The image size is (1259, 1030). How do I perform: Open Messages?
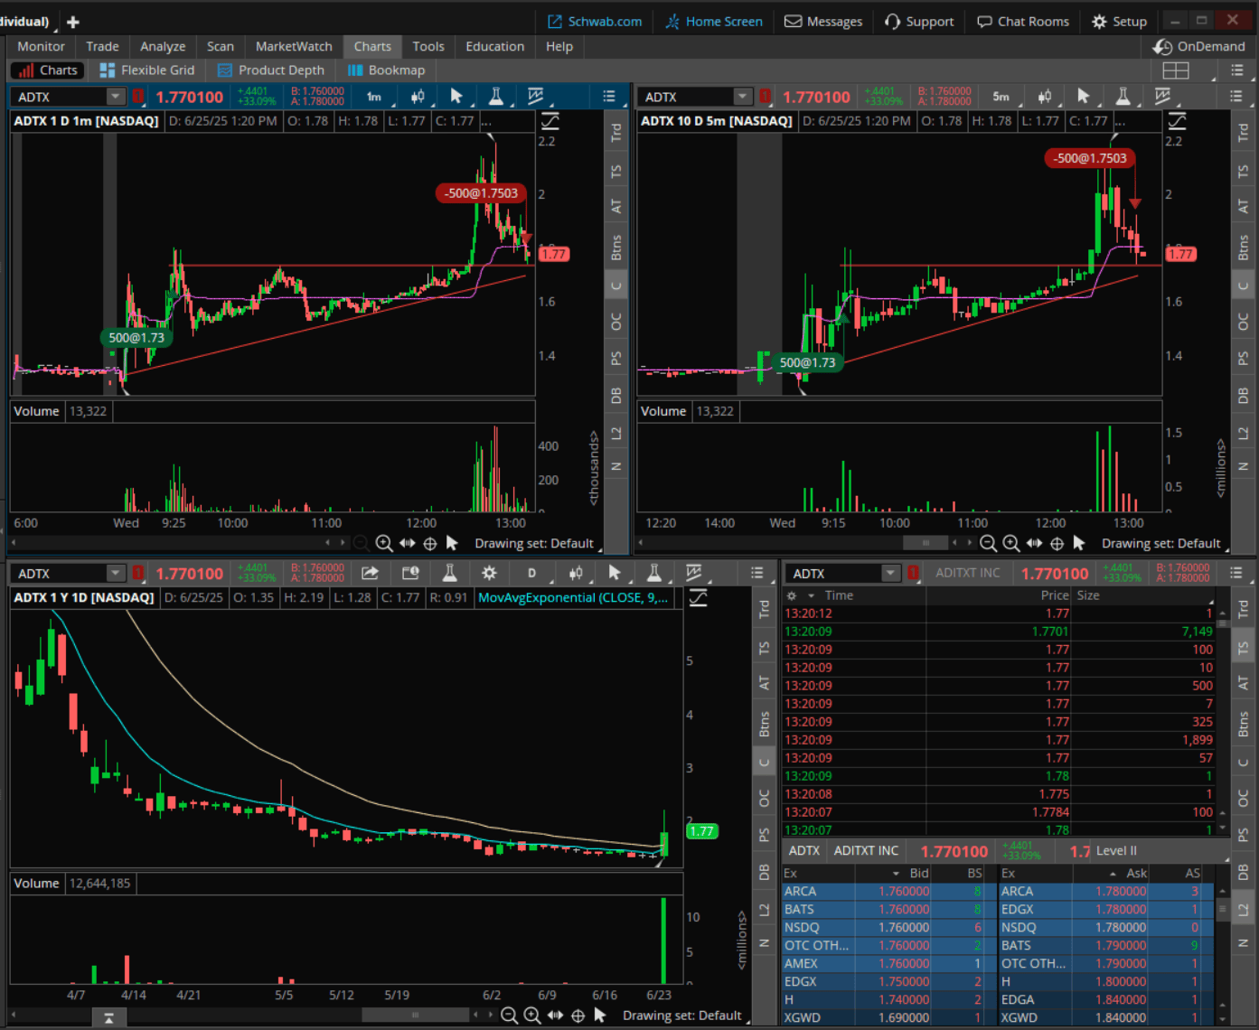[x=823, y=22]
